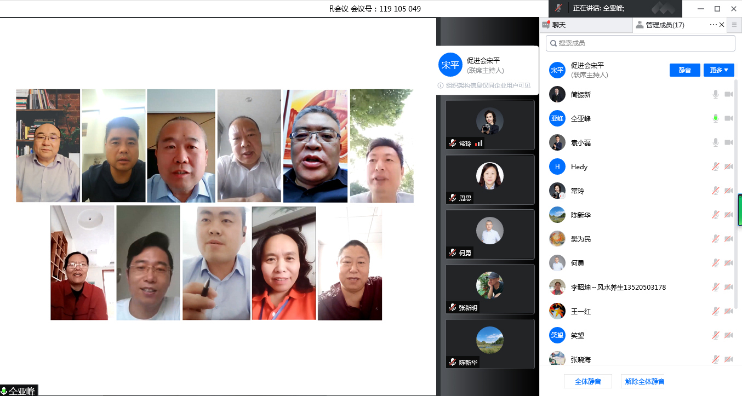This screenshot has height=396, width=742.
Task: Mute the active microphone of 仝亚峰
Action: 715,118
